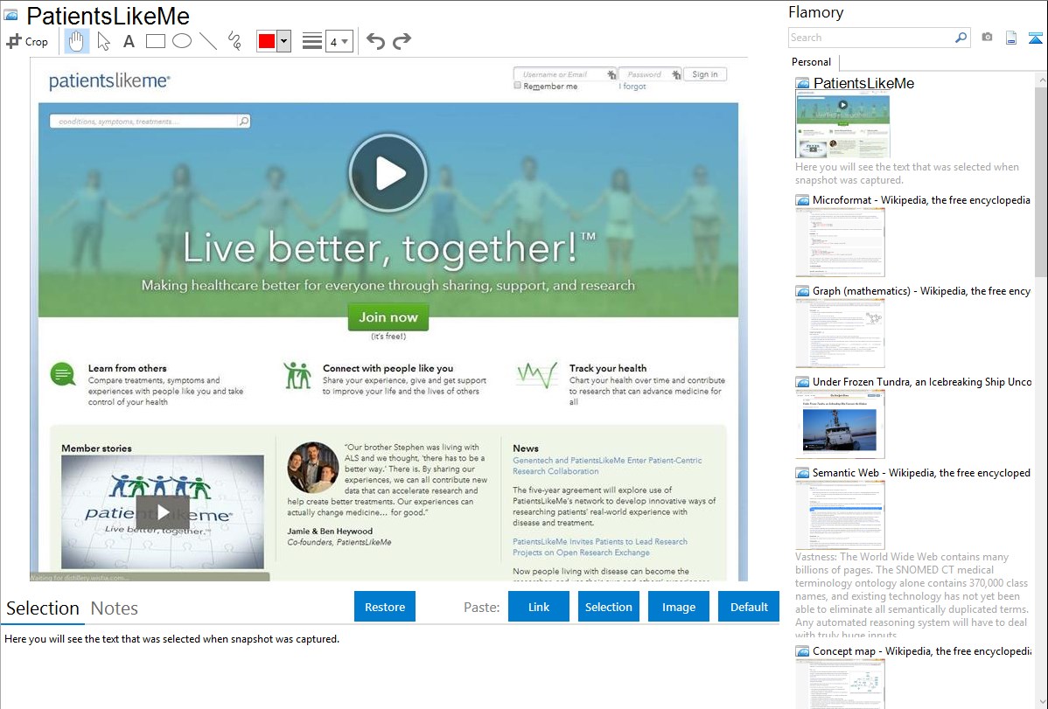Screen dimensions: 1048x709
Task: Click the Semantic Web snapshot entry icon
Action: coord(802,472)
